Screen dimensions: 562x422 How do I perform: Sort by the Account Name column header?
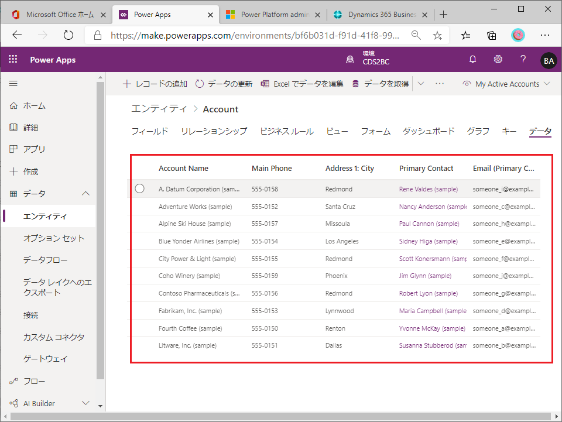[x=183, y=169]
